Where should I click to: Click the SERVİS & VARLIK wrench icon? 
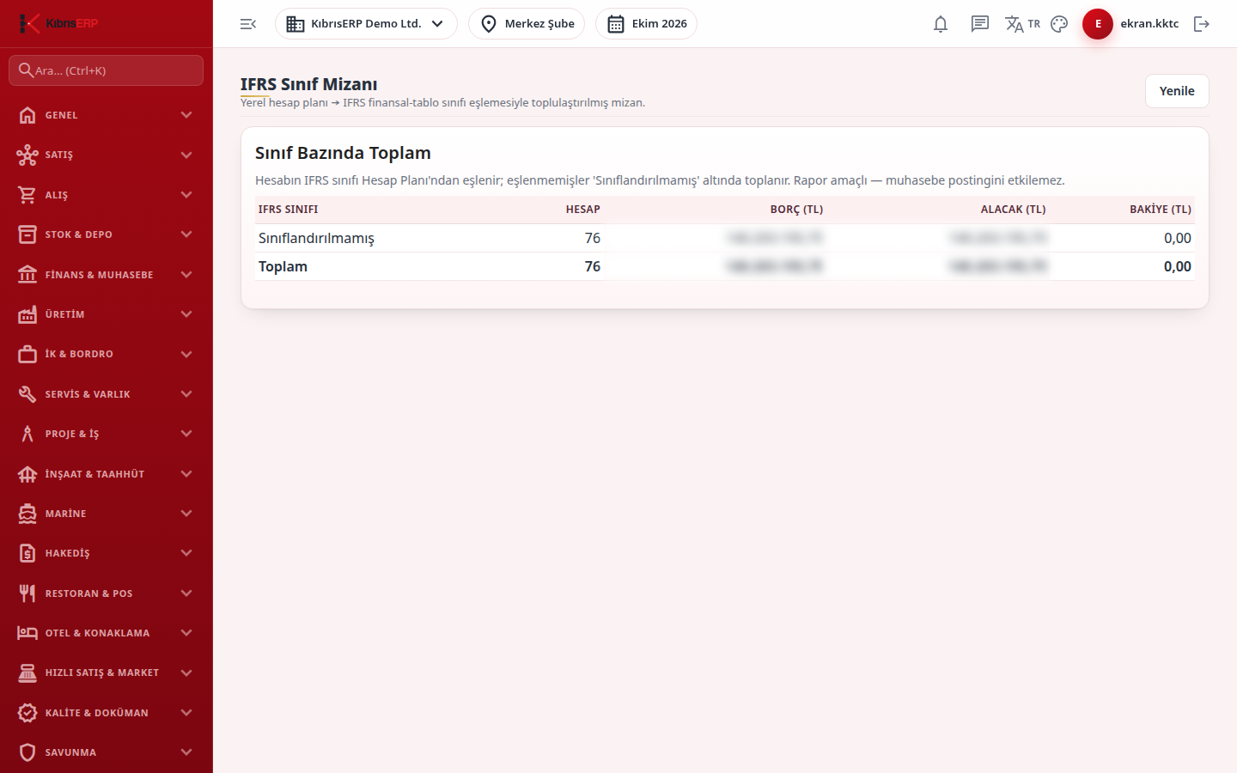[x=27, y=394]
